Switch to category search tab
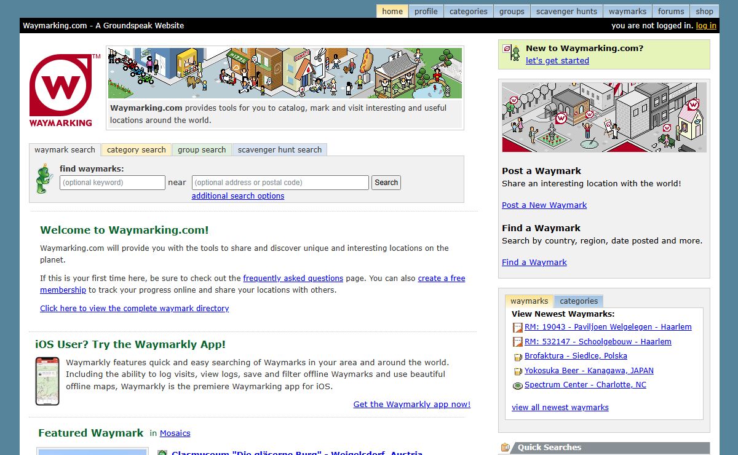Viewport: 738px width, 455px height. (x=137, y=149)
